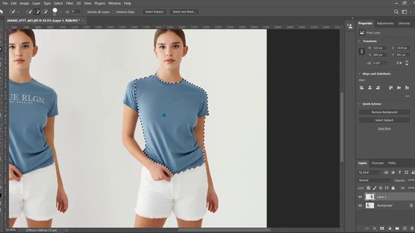This screenshot has height=233, width=415.
Task: Filter for type layers icon
Action: click(x=399, y=173)
